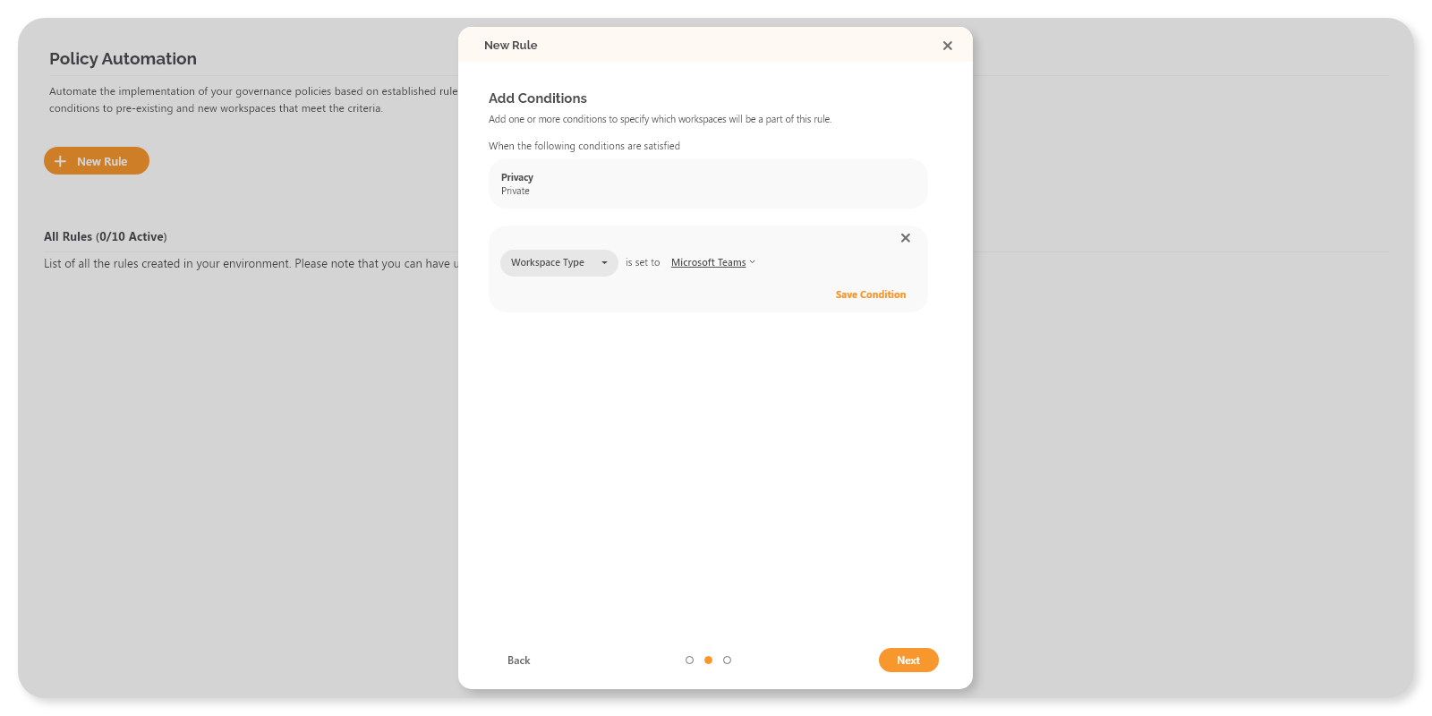
Task: Open the Workspace Type dropdown
Action: tap(558, 263)
